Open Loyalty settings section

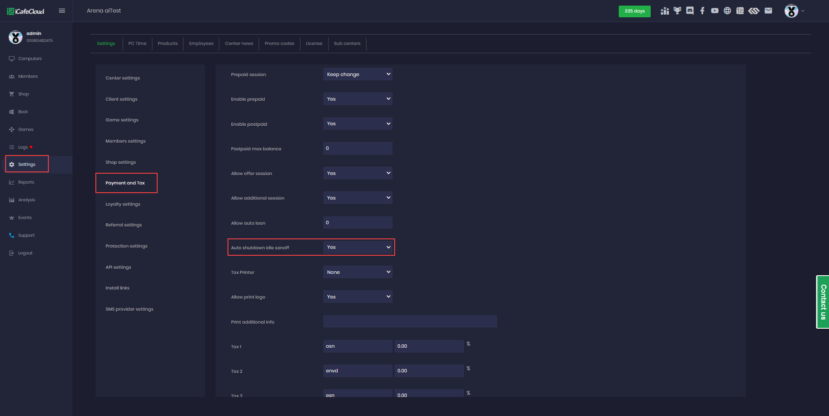click(123, 204)
